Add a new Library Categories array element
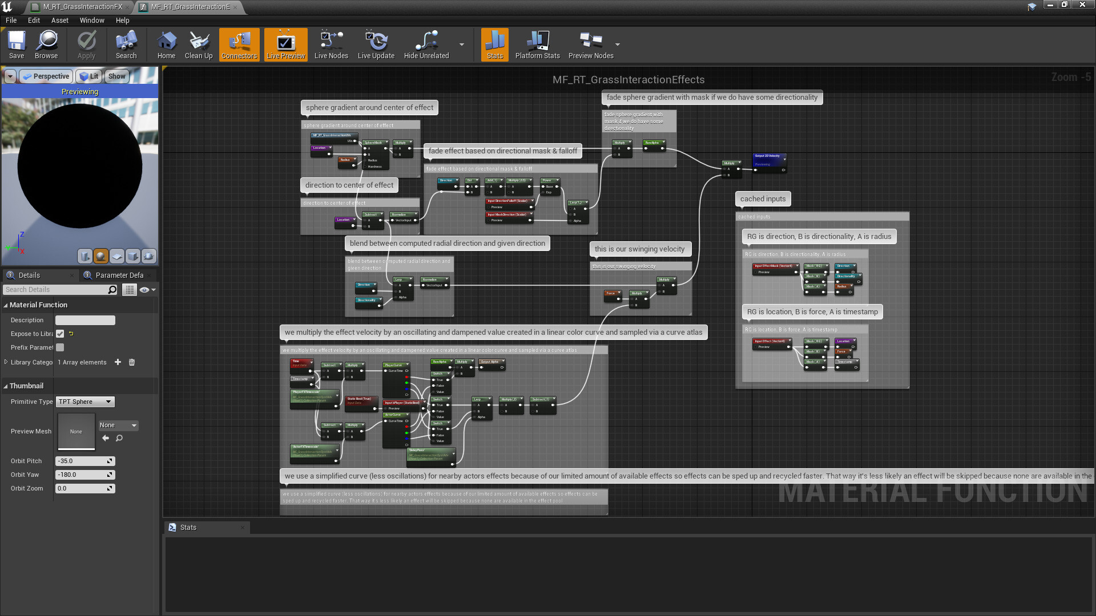 point(118,362)
